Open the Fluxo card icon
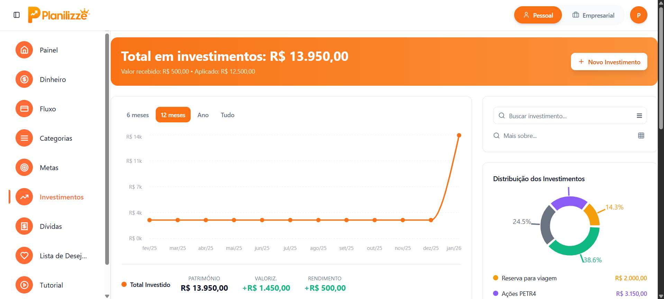The image size is (664, 299). click(x=24, y=109)
